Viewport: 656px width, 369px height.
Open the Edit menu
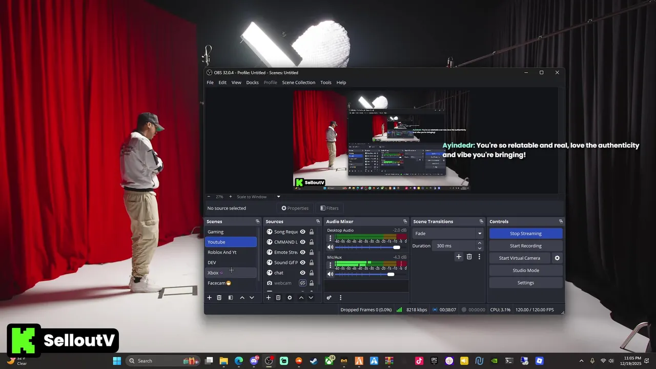pyautogui.click(x=222, y=83)
